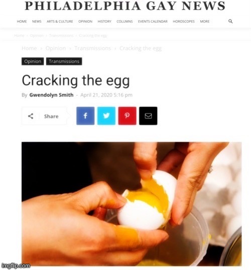This screenshot has height=270, width=251.
Task: Click Transmissions breadcrumb link
Action: pos(93,48)
